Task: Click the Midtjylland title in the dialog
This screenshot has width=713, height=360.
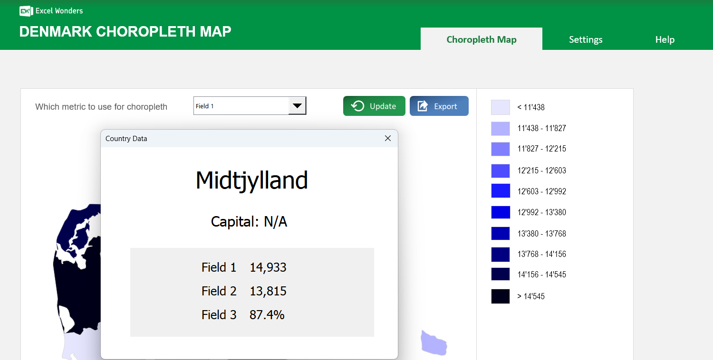Action: [252, 180]
